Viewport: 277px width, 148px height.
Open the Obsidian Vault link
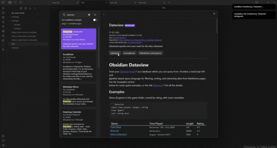coord(127,72)
